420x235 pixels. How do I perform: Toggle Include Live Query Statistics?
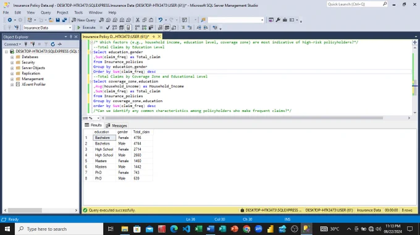tap(144, 28)
